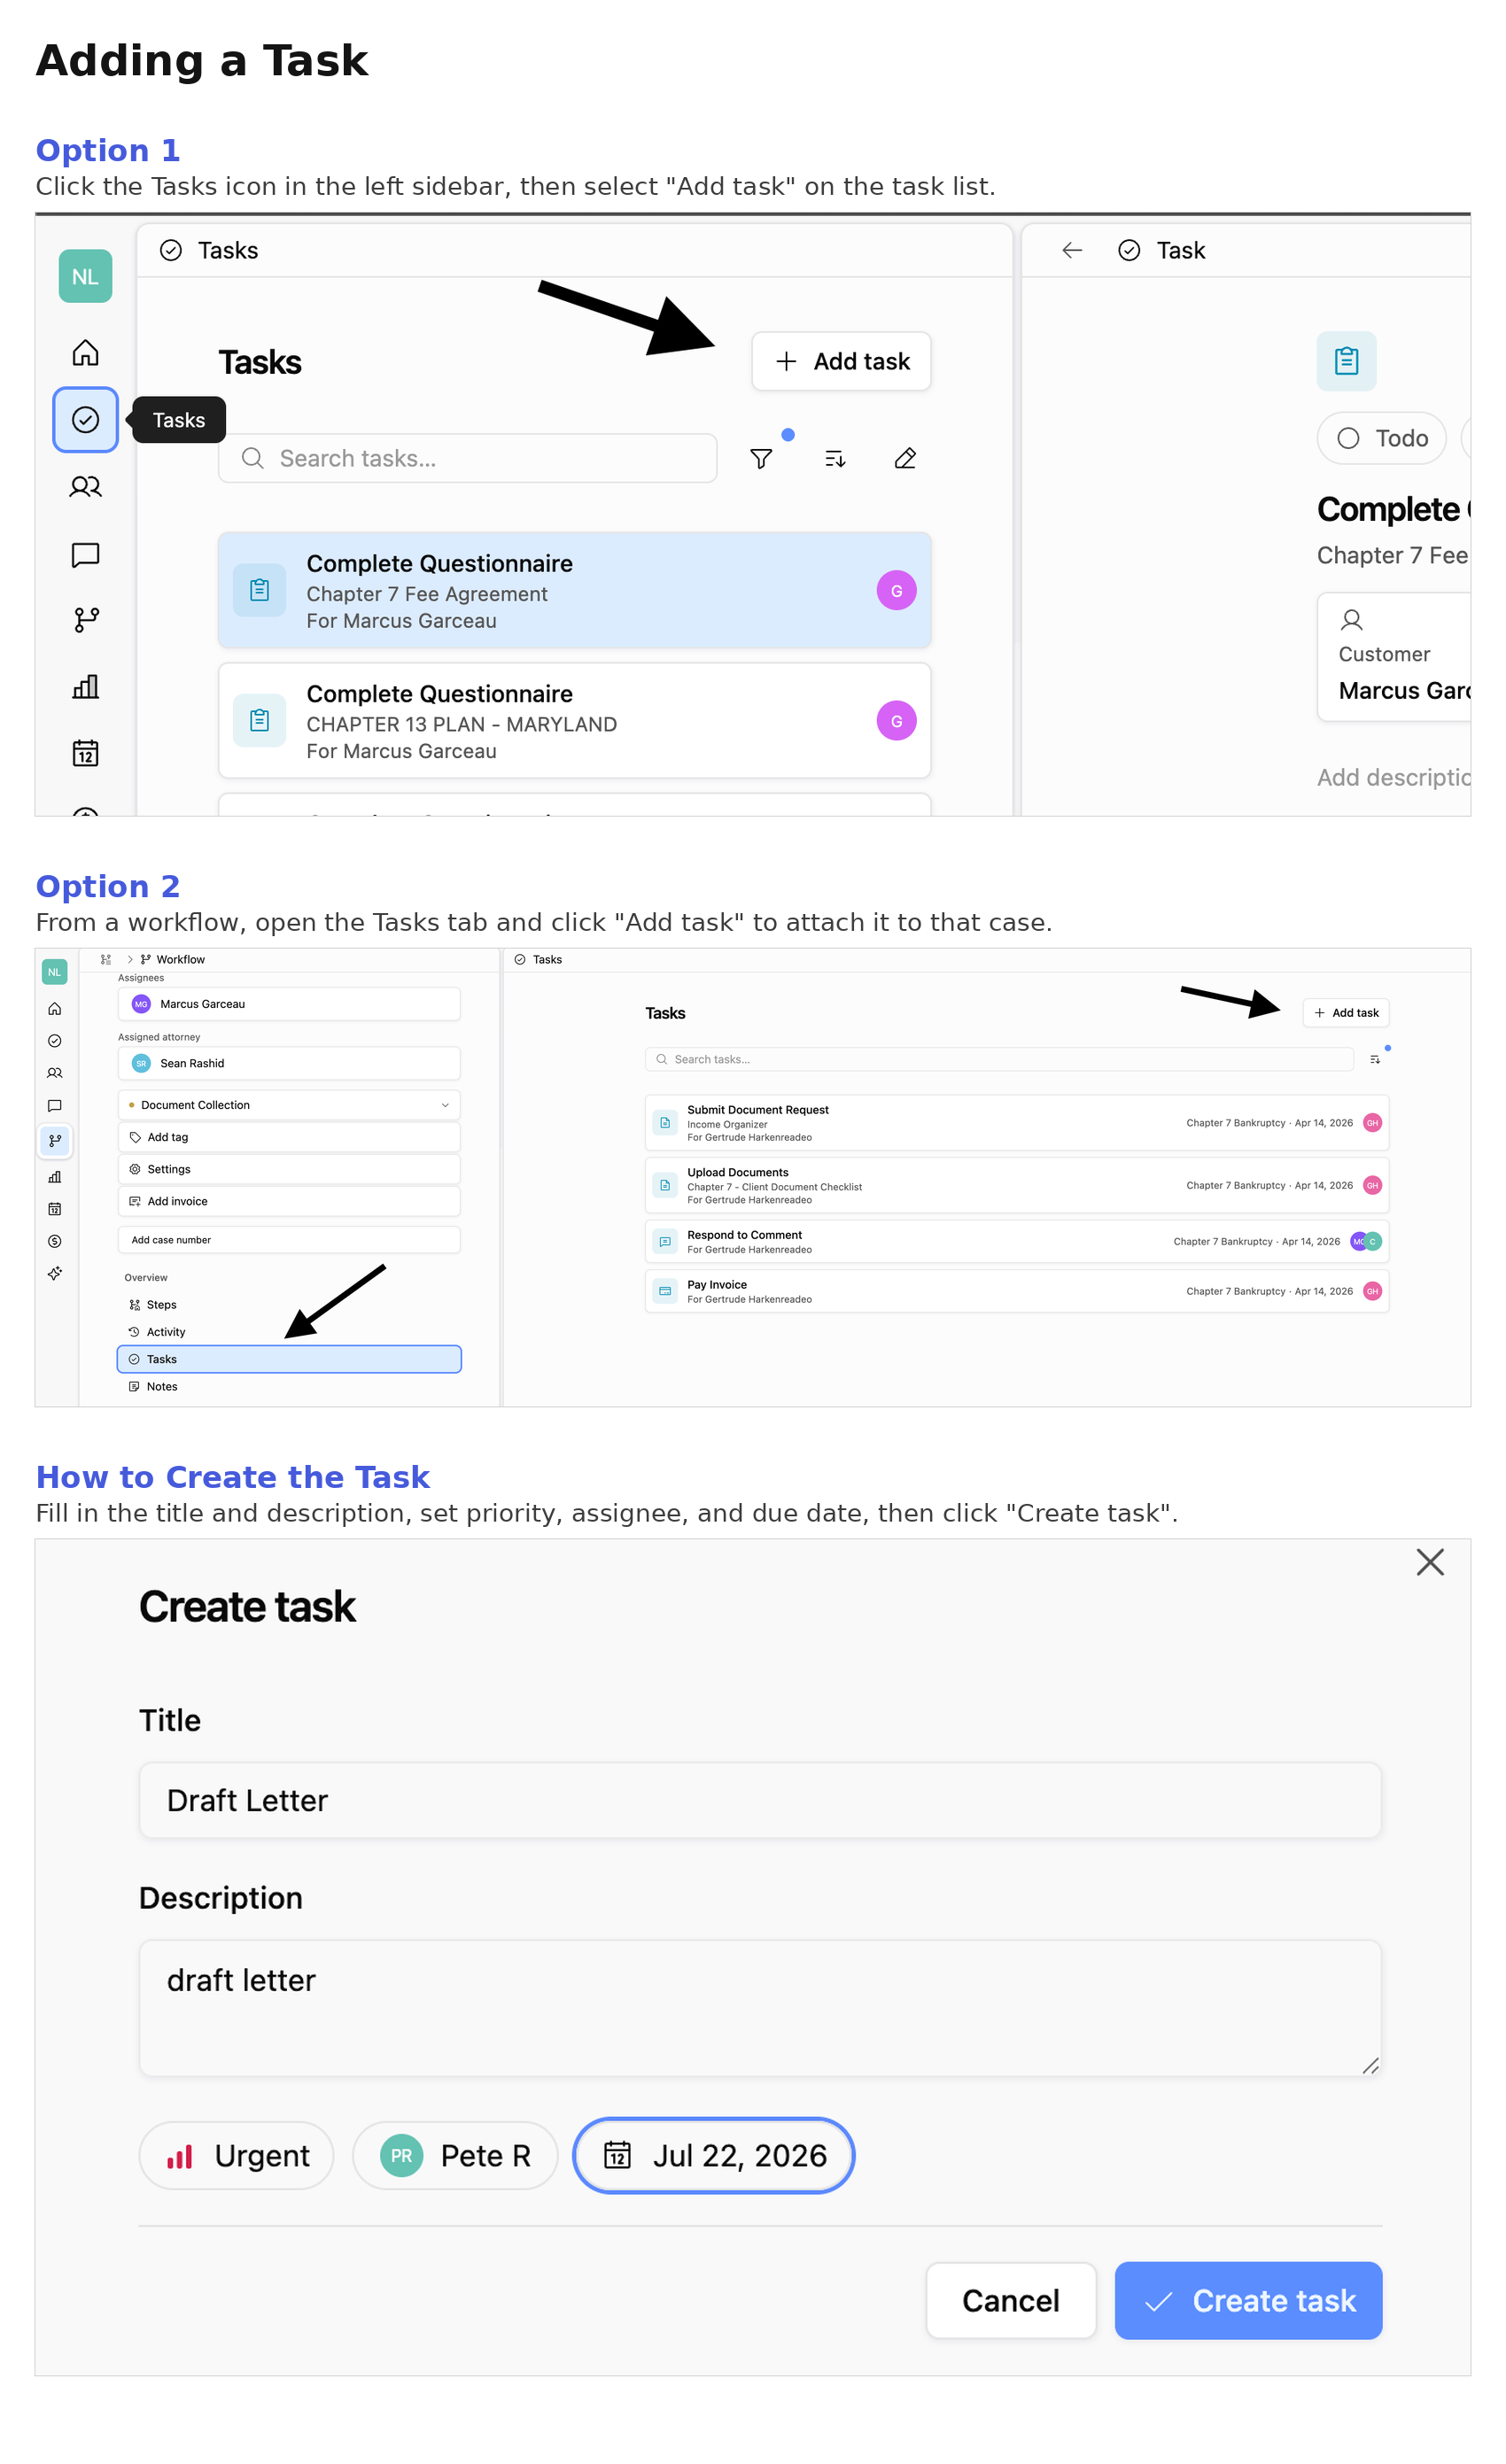
Task: Open the Jul 22, 2026 date picker
Action: 713,2155
